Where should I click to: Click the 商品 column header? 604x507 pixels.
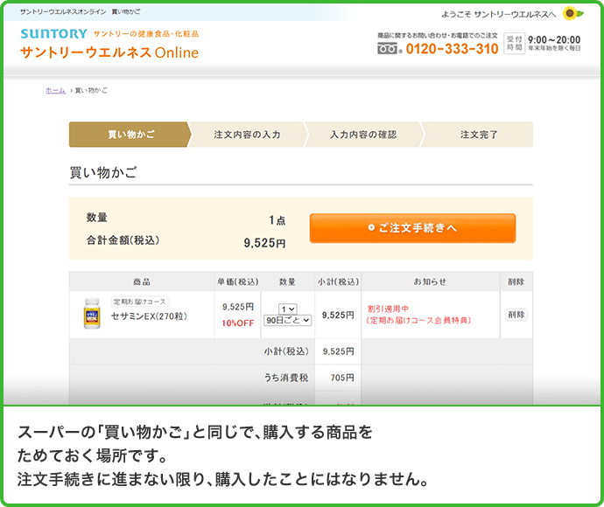point(142,282)
